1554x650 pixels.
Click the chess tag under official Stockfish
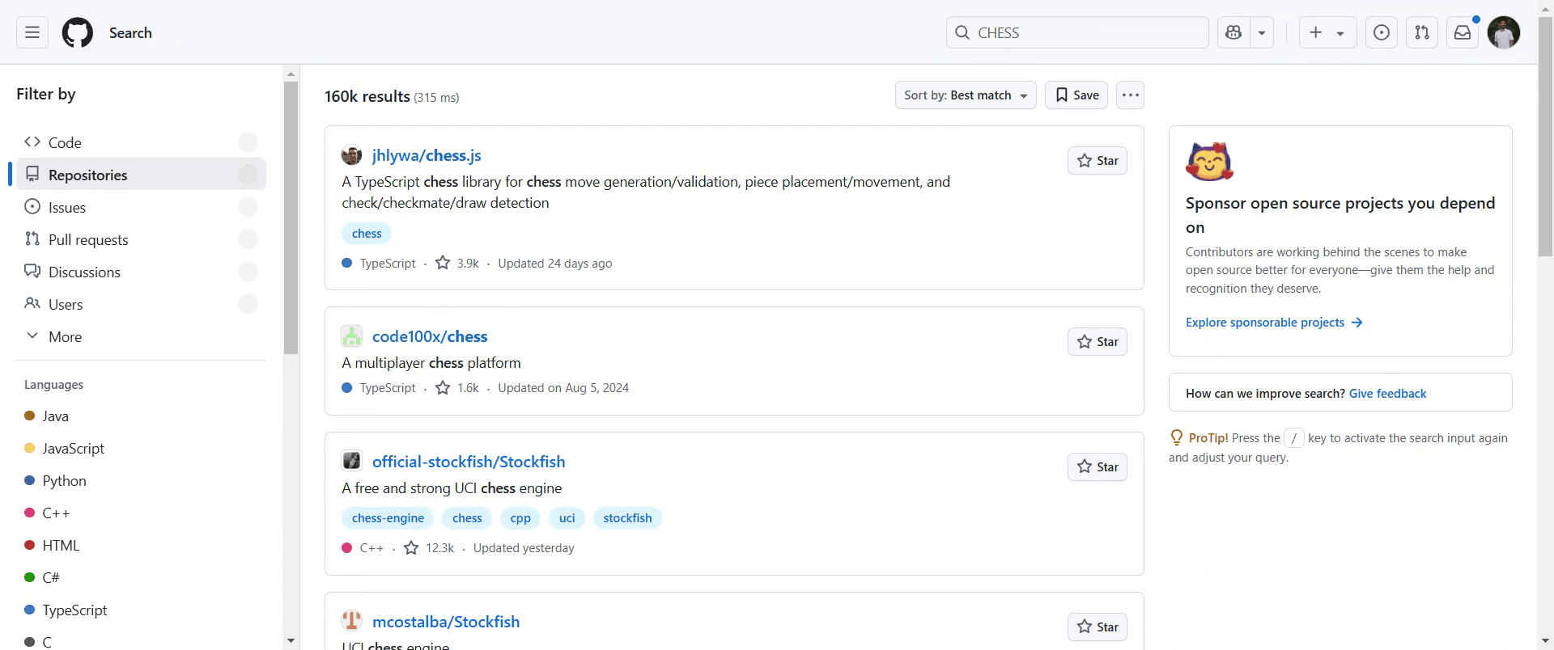click(467, 518)
